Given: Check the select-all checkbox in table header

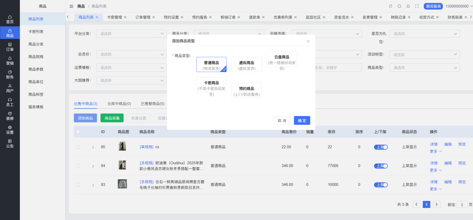Looking at the screenshot, I should [78, 132].
